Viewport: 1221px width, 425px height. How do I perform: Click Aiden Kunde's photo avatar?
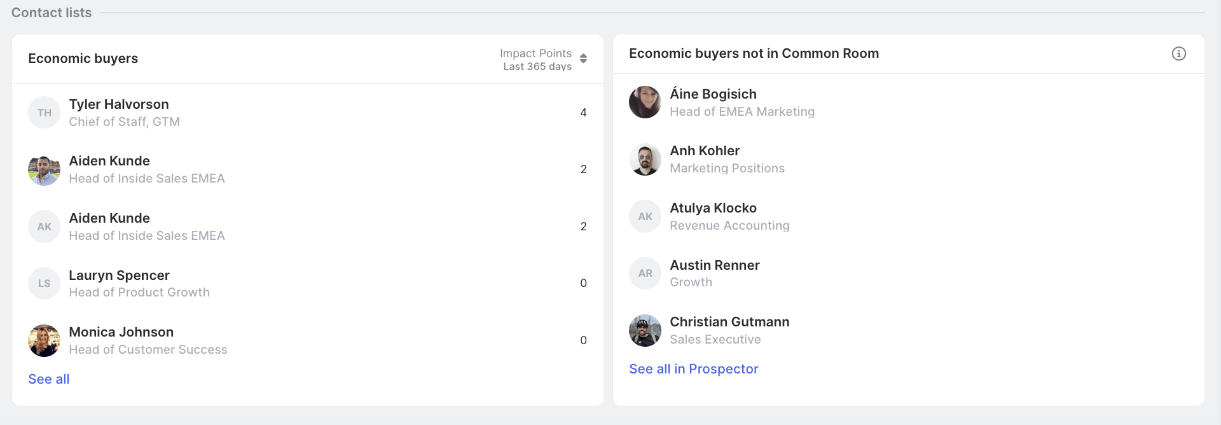pyautogui.click(x=44, y=170)
